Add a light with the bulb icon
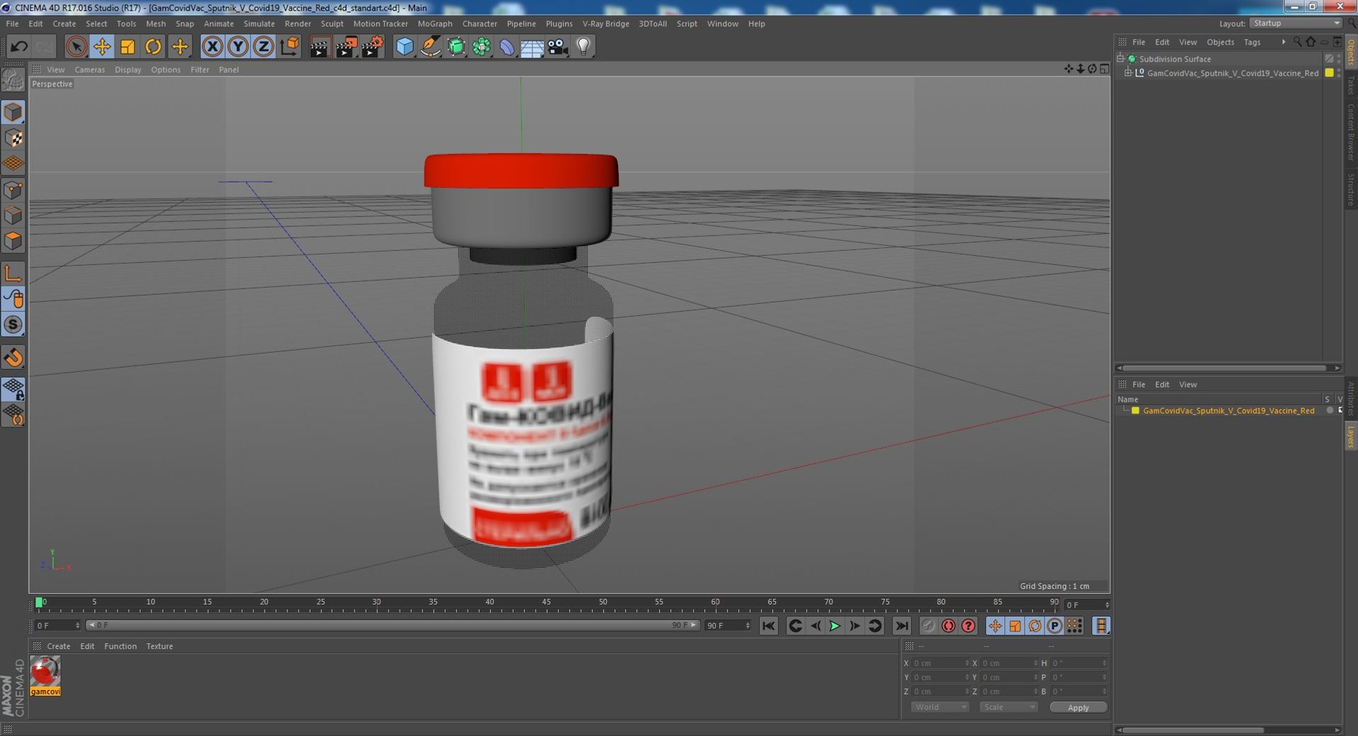Viewport: 1358px width, 736px height. pos(583,47)
